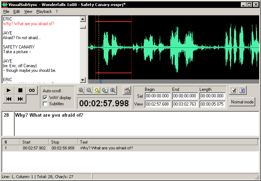
Task: Disable WAV display auto-scroll
Action: tap(45, 98)
